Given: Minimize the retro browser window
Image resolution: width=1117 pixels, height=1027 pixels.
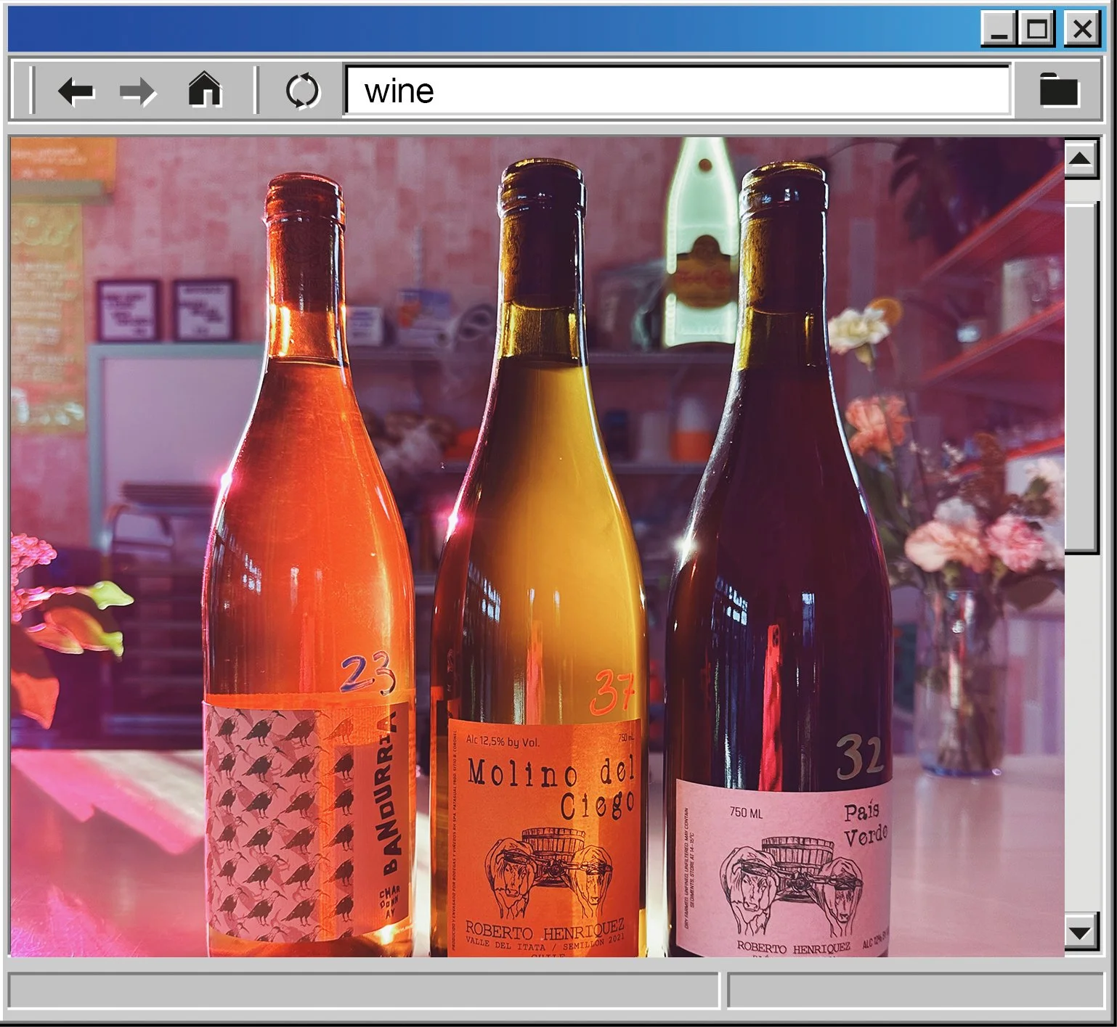Looking at the screenshot, I should [x=999, y=30].
